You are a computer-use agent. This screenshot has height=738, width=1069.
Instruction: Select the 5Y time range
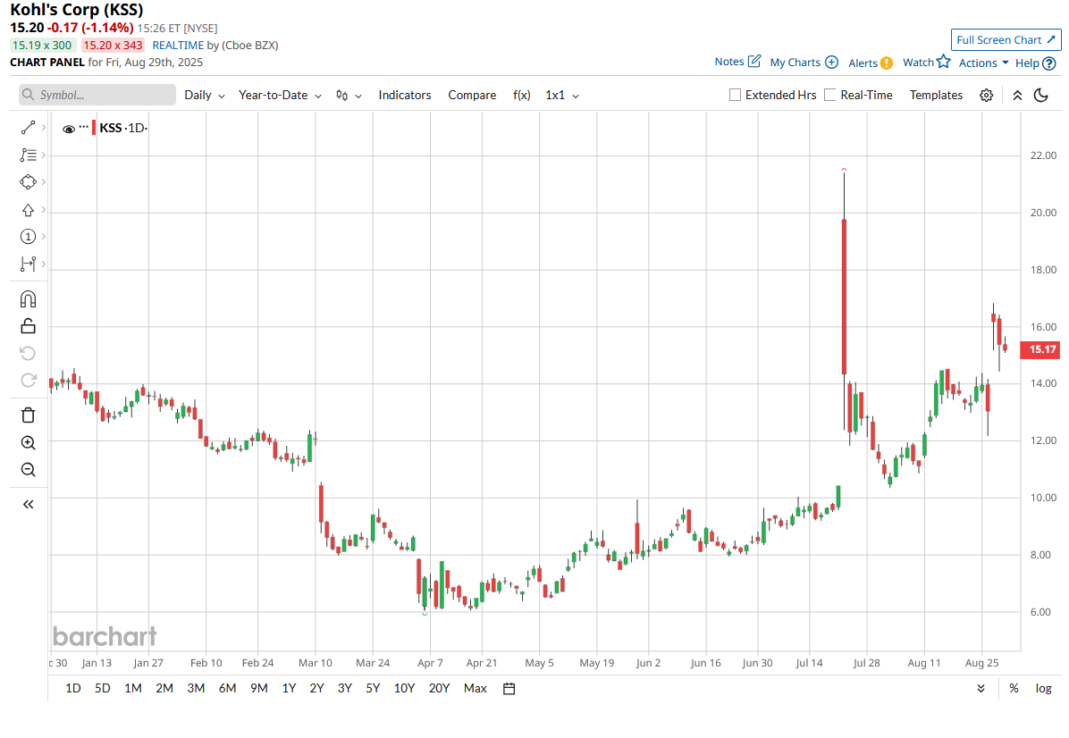click(x=372, y=688)
